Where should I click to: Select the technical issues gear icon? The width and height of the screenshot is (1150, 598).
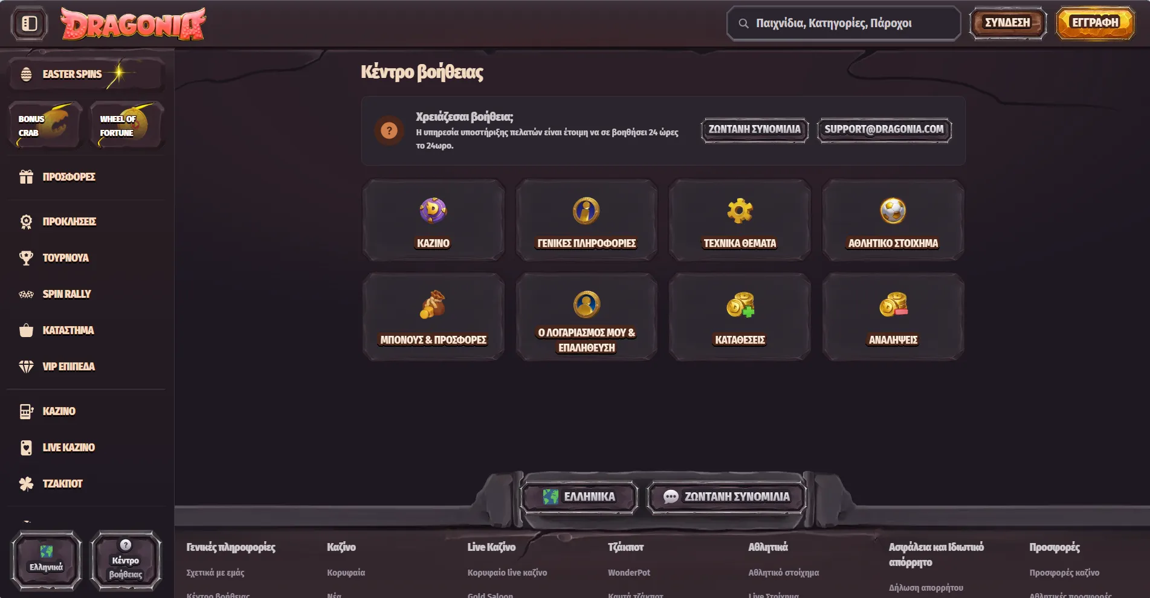point(740,210)
